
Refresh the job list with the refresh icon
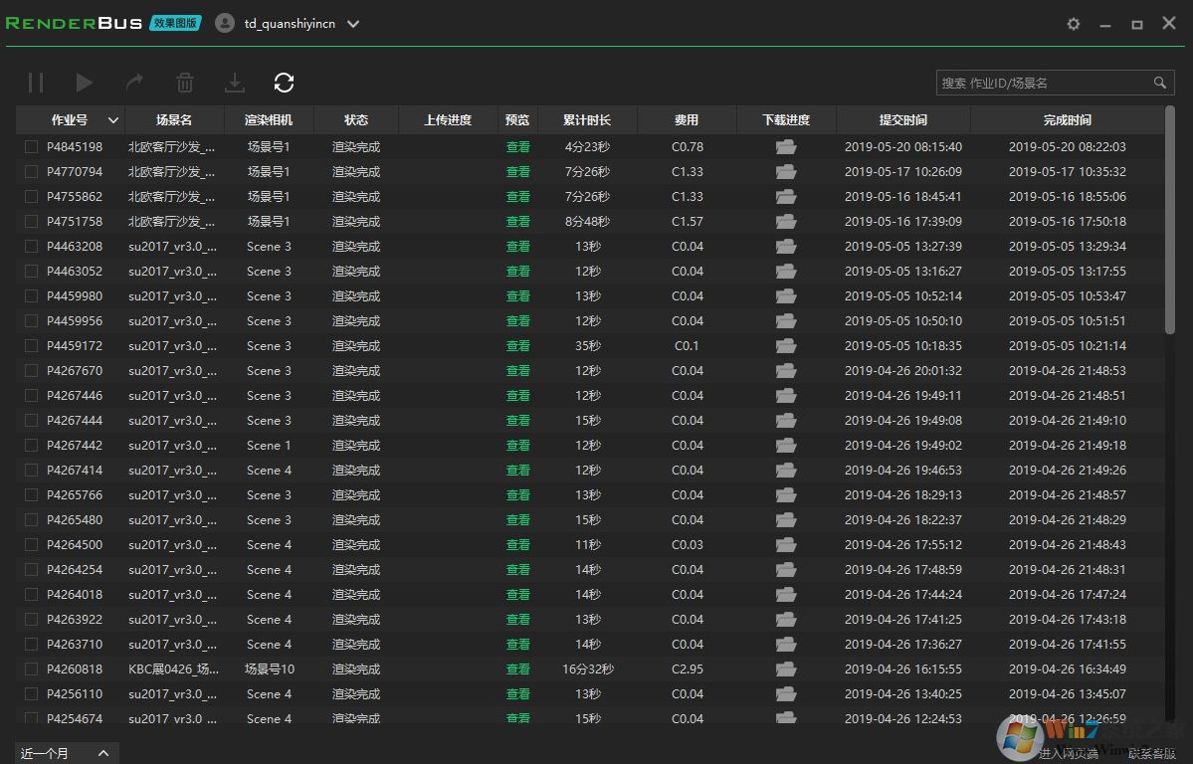pos(284,83)
